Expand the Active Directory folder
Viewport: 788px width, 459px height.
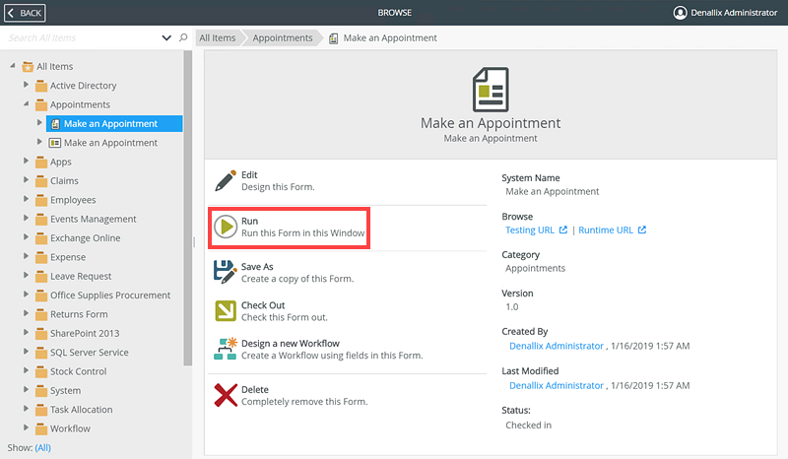[x=28, y=86]
